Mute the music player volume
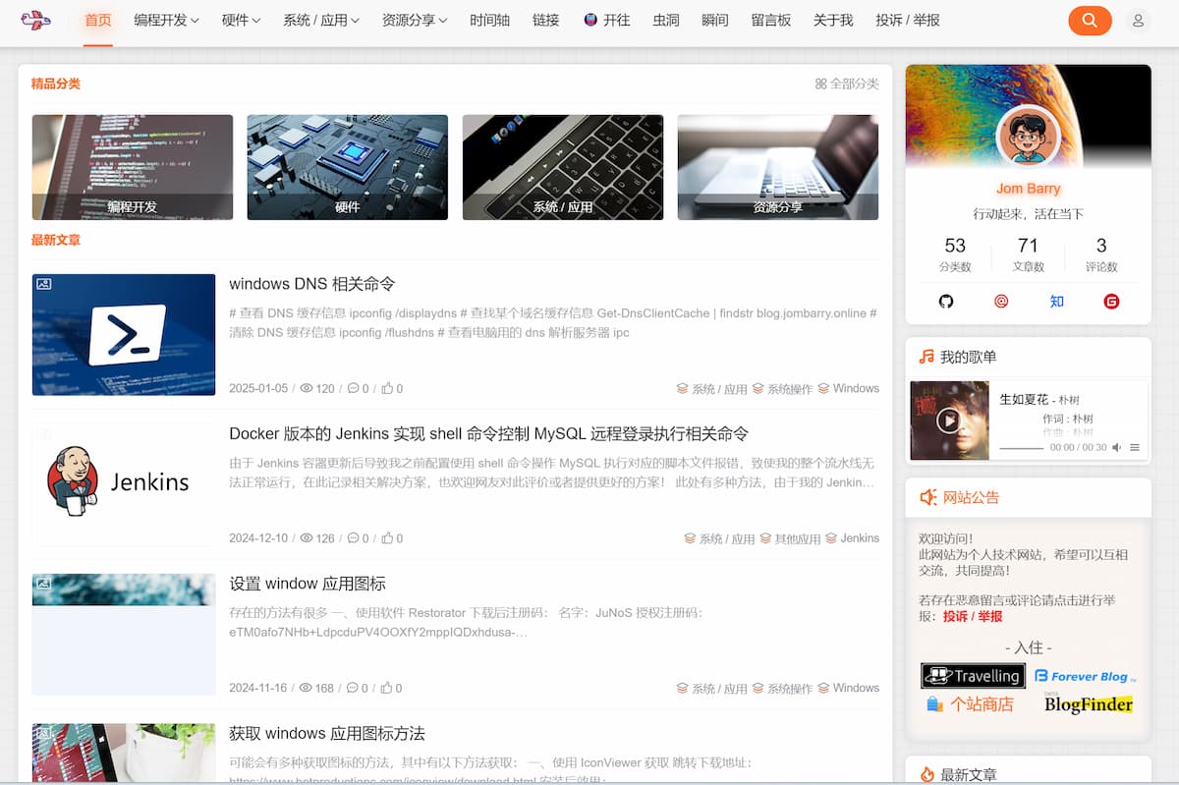Image resolution: width=1179 pixels, height=785 pixels. (1116, 448)
